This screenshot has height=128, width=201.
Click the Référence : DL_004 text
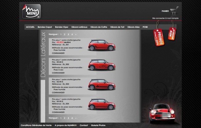[x=61, y=104]
